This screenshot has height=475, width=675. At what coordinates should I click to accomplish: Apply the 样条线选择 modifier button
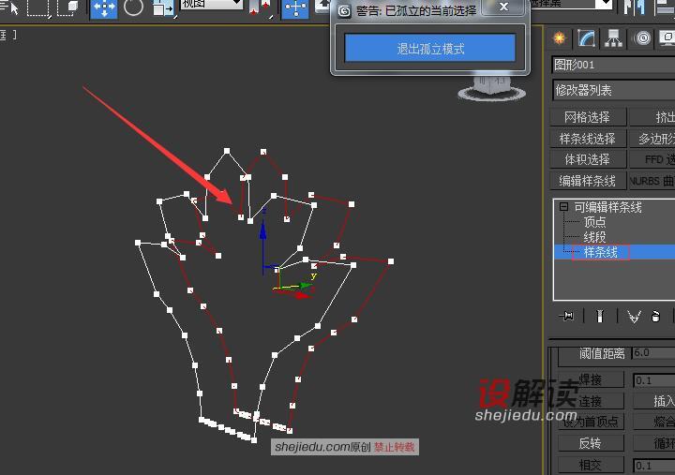pyautogui.click(x=587, y=139)
